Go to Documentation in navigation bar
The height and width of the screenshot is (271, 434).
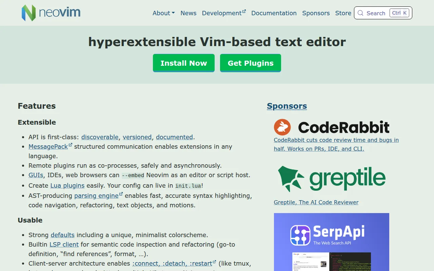pyautogui.click(x=274, y=13)
